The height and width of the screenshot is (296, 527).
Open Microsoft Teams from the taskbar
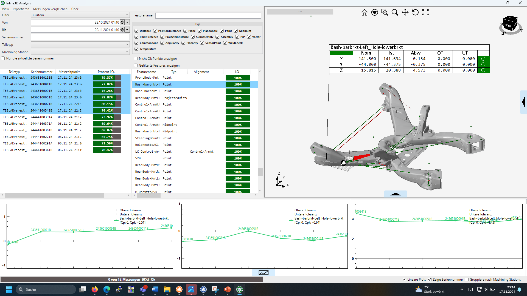143,289
